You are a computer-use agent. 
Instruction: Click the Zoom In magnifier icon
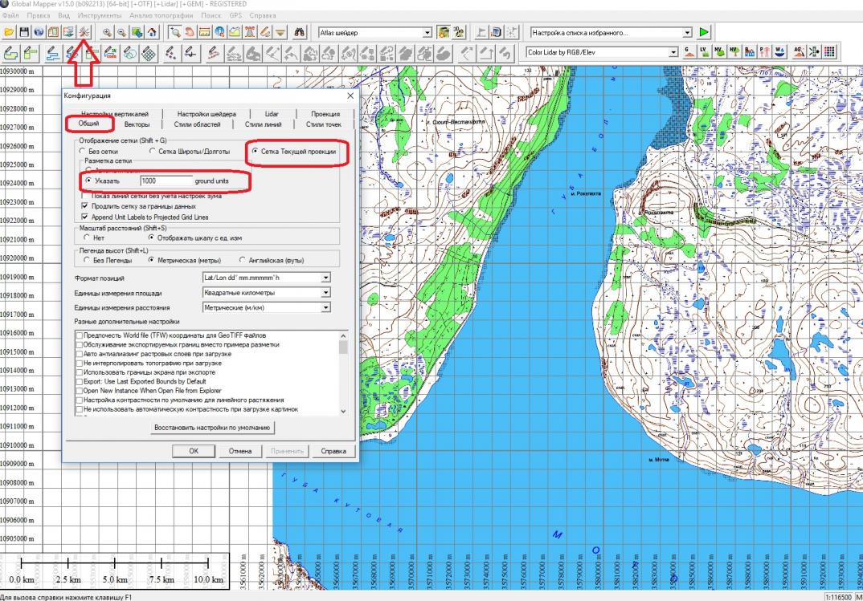(107, 33)
